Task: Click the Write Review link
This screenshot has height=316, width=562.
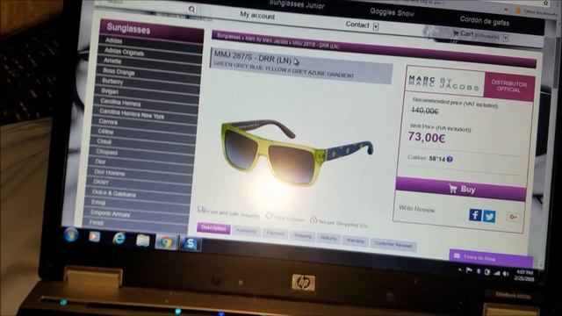Action: (416, 209)
